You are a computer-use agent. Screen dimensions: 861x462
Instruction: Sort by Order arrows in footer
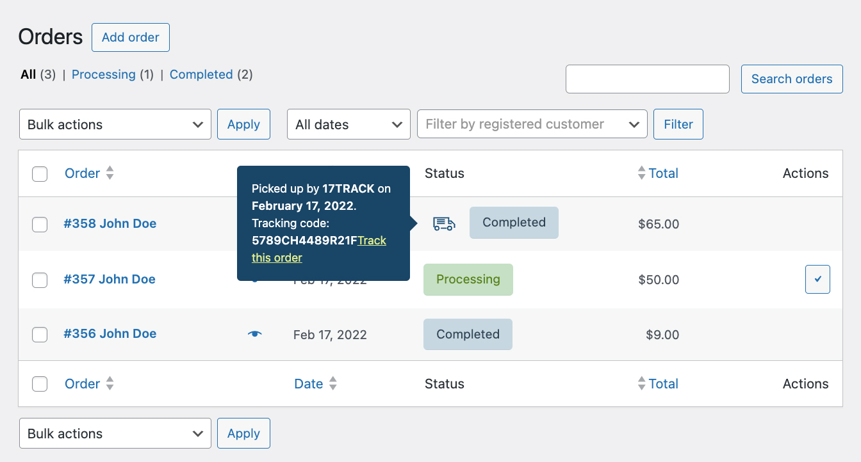110,384
